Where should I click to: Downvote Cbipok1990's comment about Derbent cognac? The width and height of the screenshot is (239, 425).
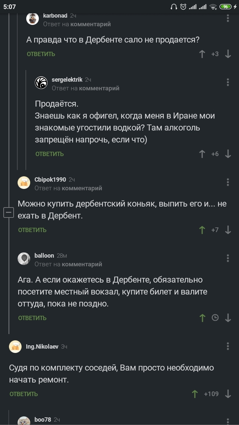[x=228, y=230]
